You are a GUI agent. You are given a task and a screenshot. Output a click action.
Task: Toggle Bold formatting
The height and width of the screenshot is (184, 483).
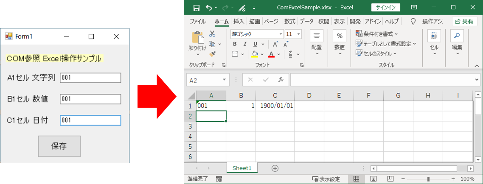pyautogui.click(x=235, y=44)
